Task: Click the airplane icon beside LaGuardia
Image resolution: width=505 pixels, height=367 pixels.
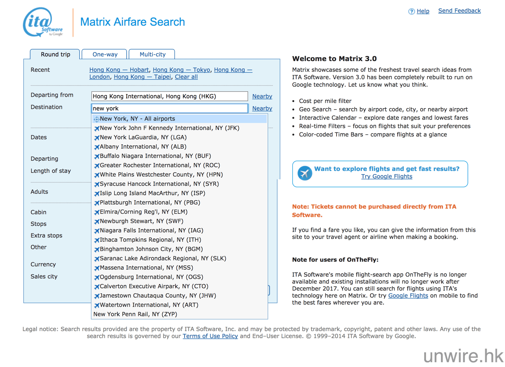Action: pyautogui.click(x=97, y=138)
